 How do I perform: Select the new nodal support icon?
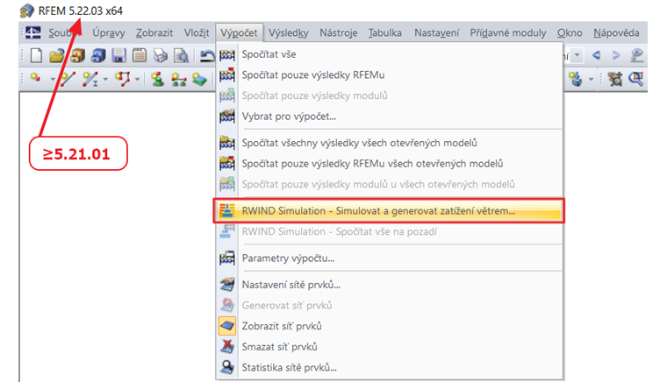(x=158, y=79)
